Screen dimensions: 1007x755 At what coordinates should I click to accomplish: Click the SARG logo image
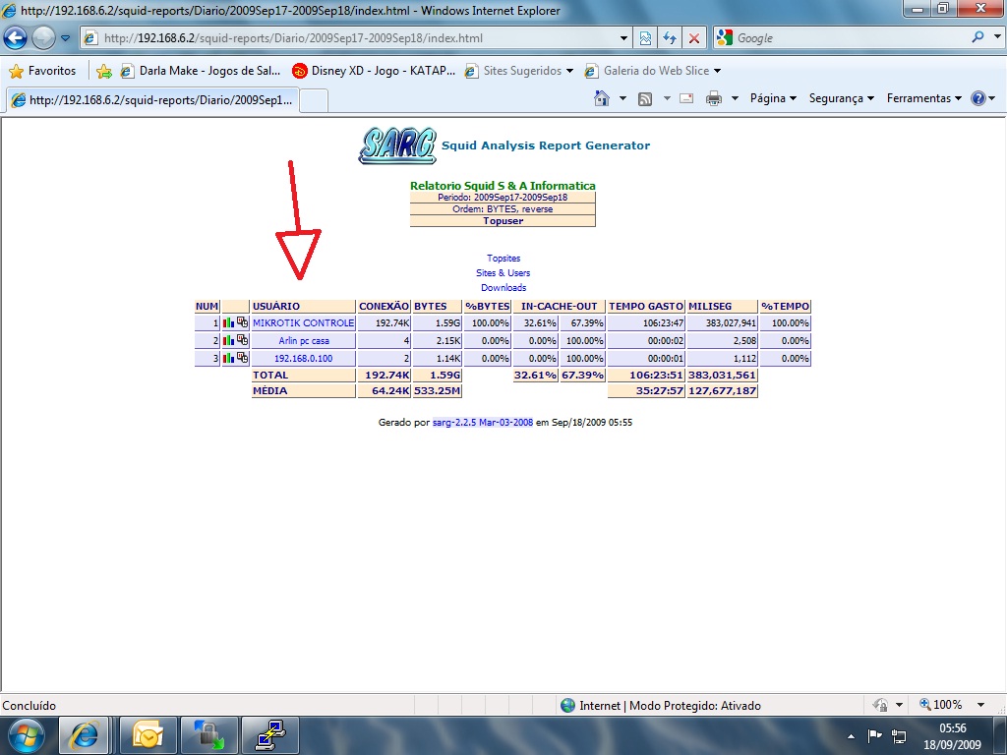click(397, 145)
